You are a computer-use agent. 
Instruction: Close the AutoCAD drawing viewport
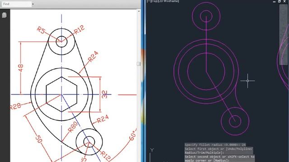(284, 1)
